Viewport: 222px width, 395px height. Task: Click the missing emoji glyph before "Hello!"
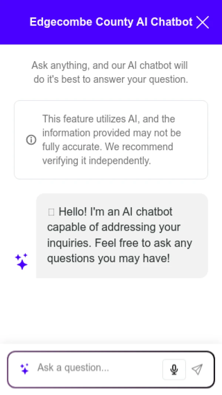pos(51,212)
